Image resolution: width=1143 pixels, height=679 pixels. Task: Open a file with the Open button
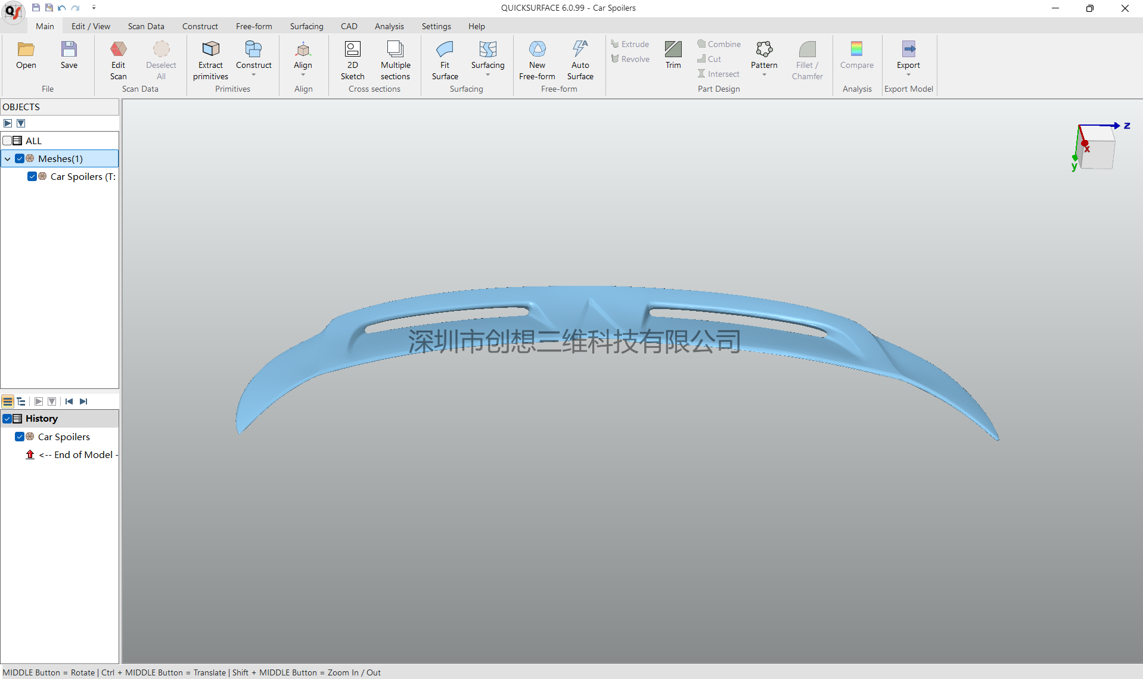(26, 55)
